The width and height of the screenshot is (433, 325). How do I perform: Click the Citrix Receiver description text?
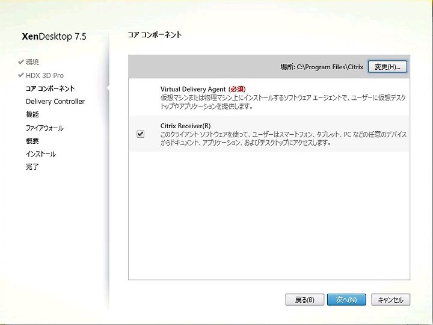[283, 138]
